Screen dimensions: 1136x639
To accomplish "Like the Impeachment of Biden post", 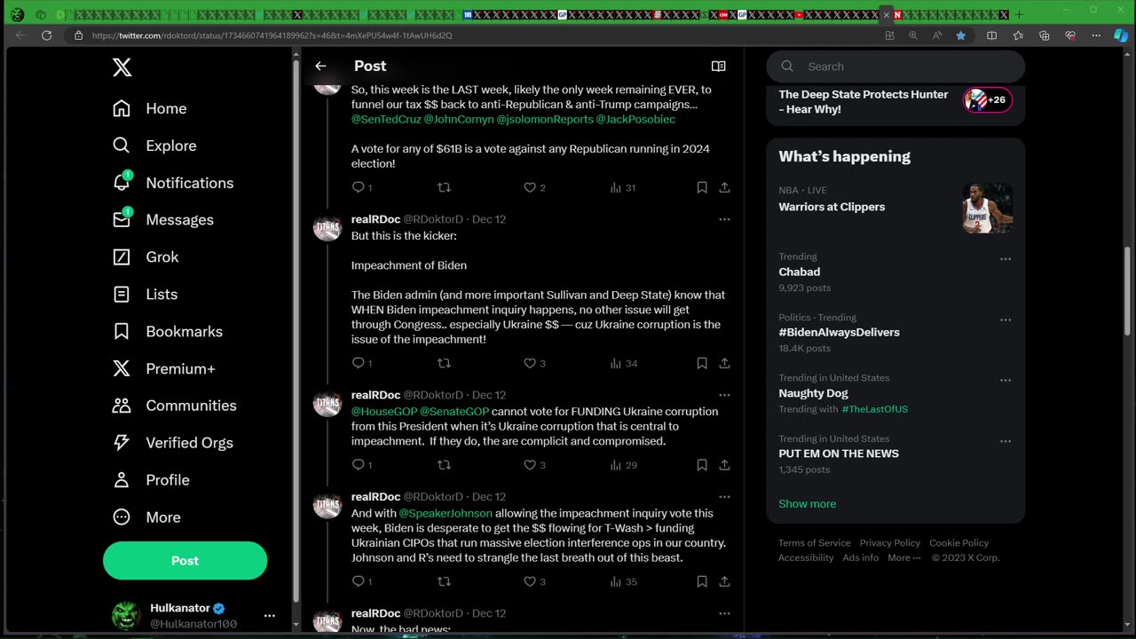I will coord(530,363).
